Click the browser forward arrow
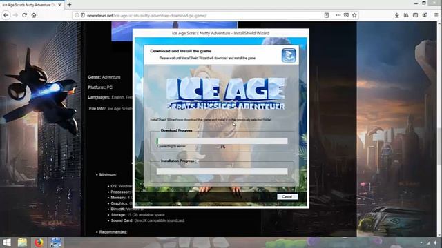The width and height of the screenshot is (442, 248). (15, 15)
